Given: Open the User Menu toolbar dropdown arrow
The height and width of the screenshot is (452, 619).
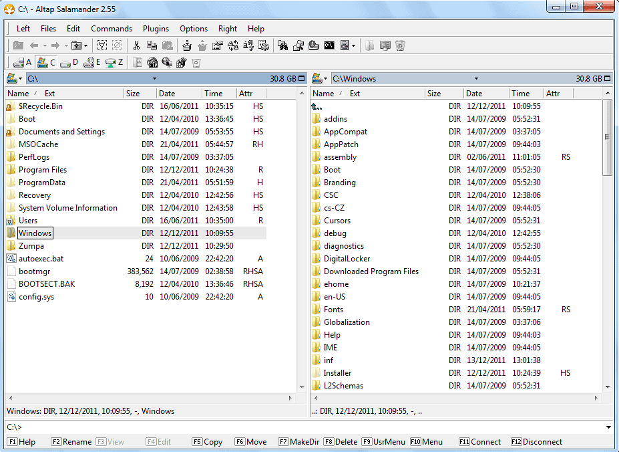Looking at the screenshot, I should 353,45.
